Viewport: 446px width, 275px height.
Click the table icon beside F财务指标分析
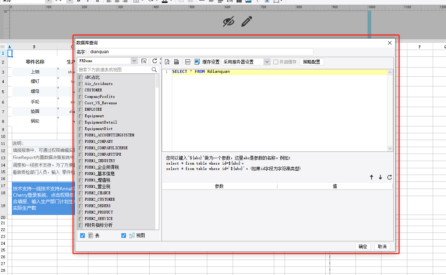(x=81, y=225)
